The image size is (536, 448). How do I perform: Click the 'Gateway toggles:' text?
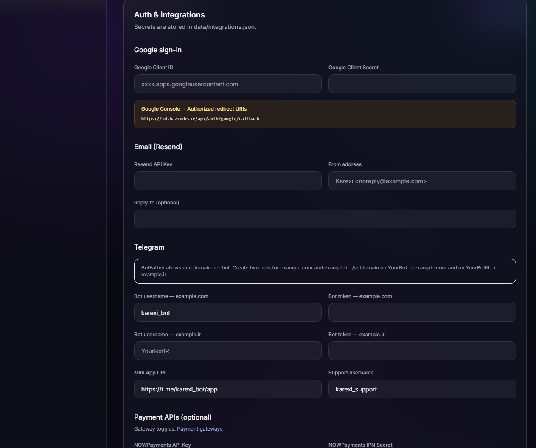point(155,429)
